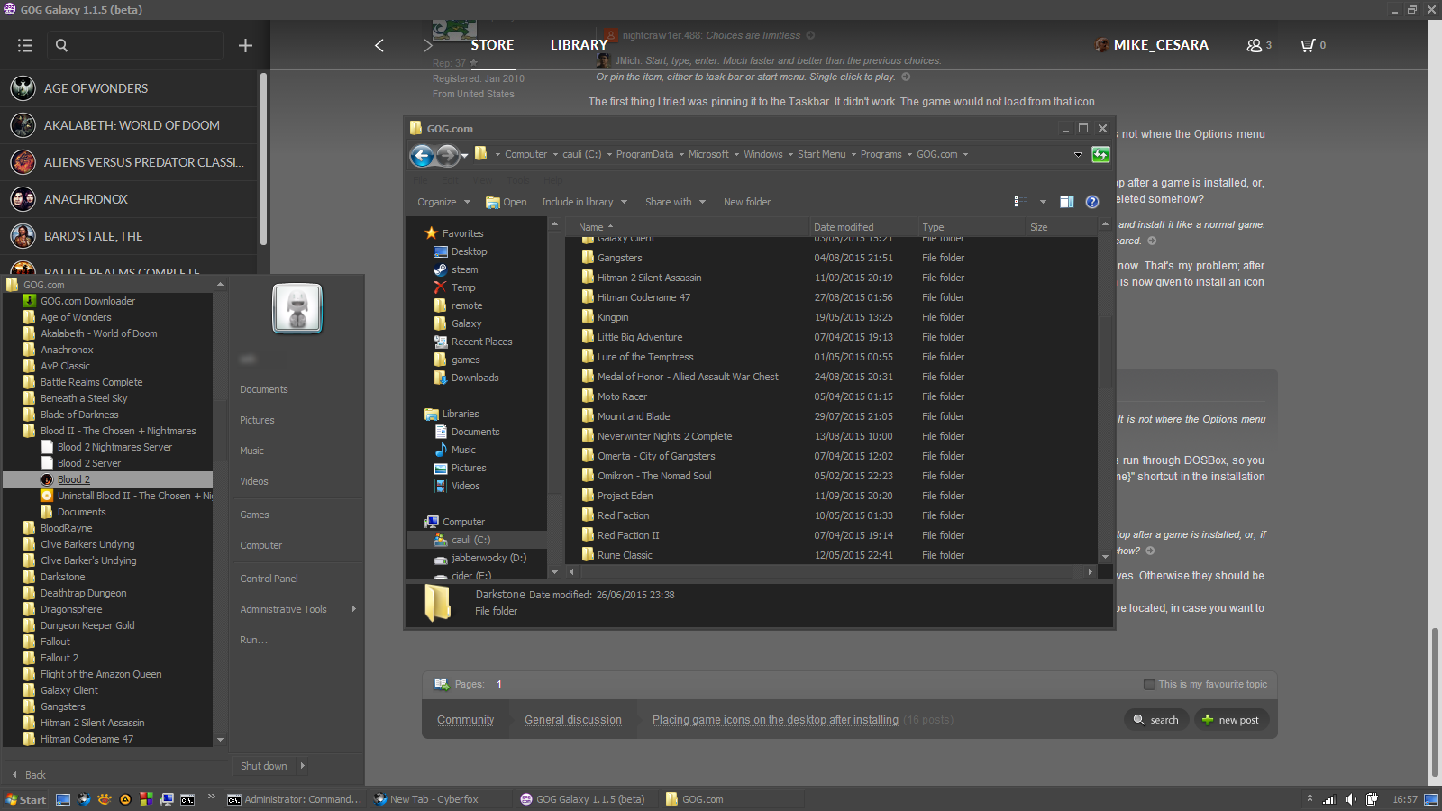Click Control Panel in Start menu
The height and width of the screenshot is (811, 1442).
[x=269, y=579]
